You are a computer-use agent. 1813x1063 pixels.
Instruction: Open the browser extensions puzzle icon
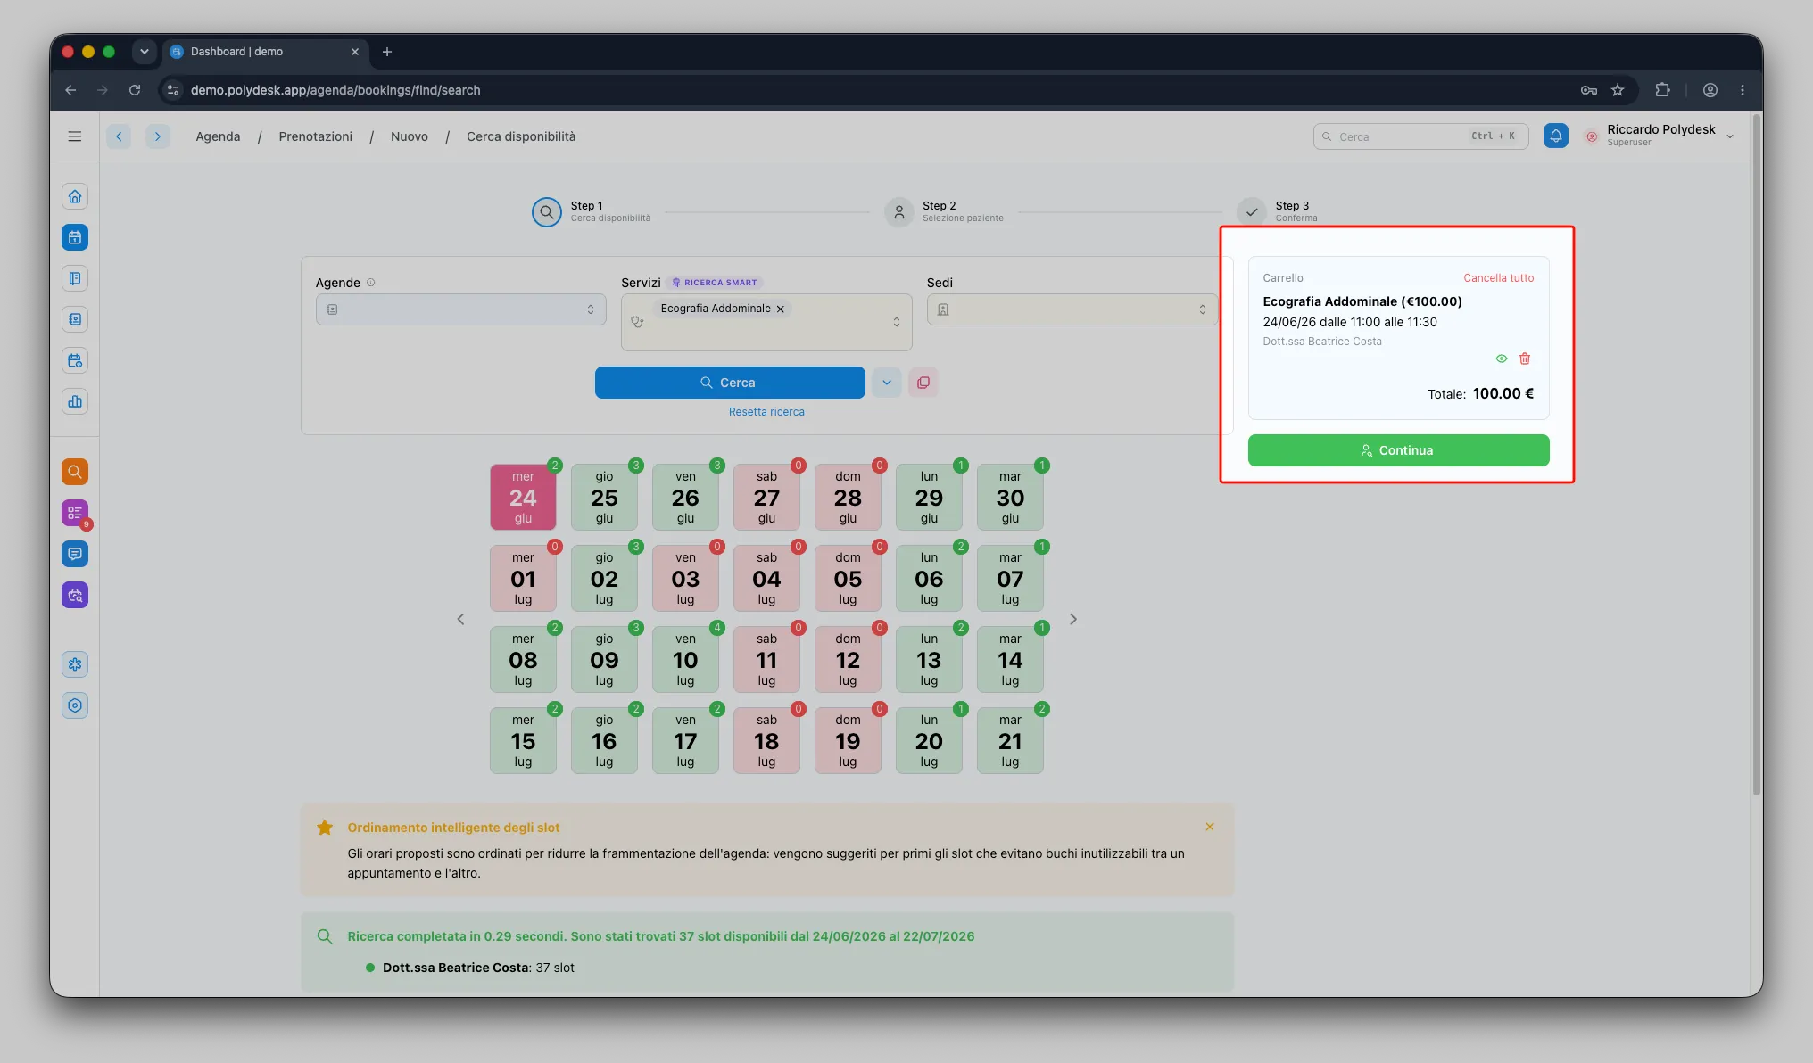1662,90
